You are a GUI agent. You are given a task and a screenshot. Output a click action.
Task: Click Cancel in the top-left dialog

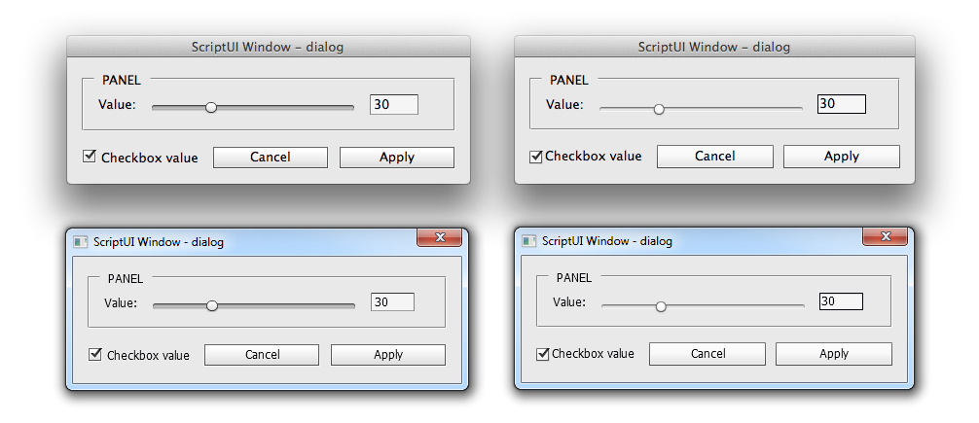click(x=271, y=158)
